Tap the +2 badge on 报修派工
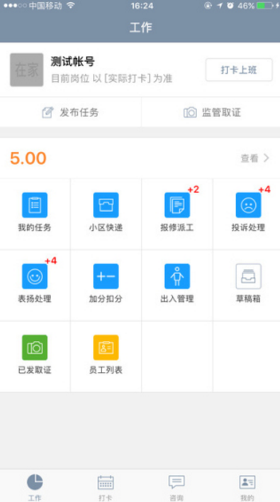Image resolution: width=280 pixels, height=502 pixels. 194,190
